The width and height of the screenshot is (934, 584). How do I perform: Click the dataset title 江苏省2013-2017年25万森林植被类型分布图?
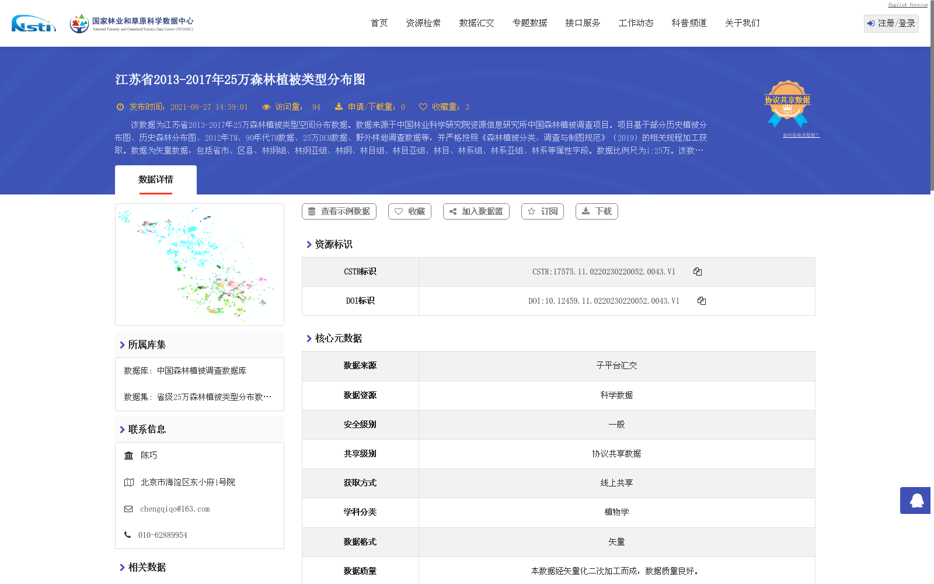tap(240, 79)
